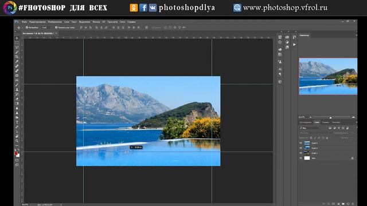Open the Auto-Select Layer/Group dropdown
Screen dimensions: 367x206
[x=46, y=27]
